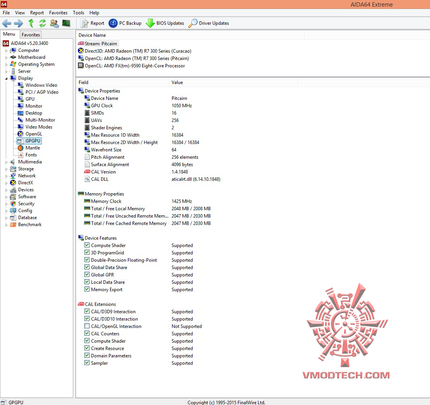The width and height of the screenshot is (430, 405).
Task: Click the Report toolbar button
Action: tap(93, 23)
